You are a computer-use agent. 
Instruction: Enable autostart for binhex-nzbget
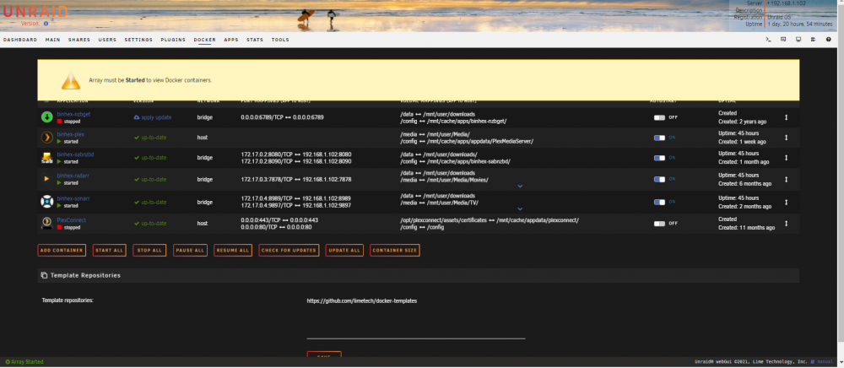coord(659,117)
